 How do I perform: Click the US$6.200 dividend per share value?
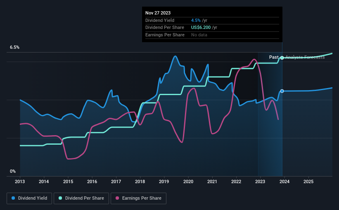(x=201, y=28)
